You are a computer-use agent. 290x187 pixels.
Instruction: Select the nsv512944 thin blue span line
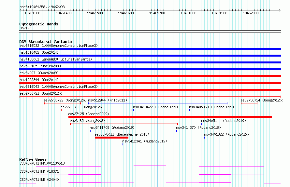158,103
